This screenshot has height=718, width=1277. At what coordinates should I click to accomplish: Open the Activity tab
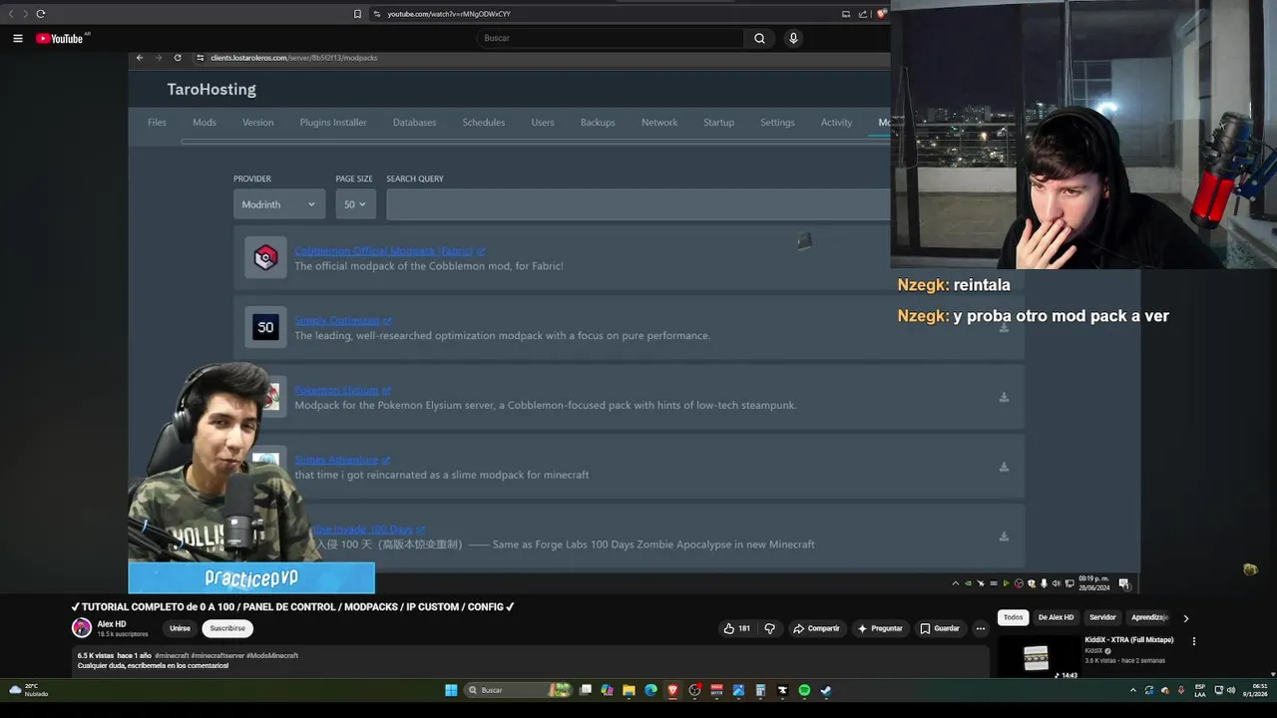pyautogui.click(x=836, y=123)
